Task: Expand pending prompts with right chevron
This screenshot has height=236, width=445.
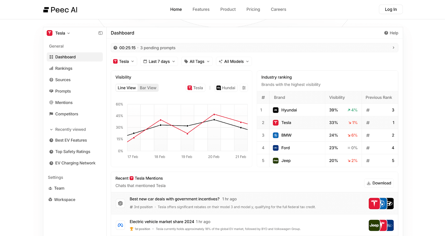Action: (x=393, y=48)
